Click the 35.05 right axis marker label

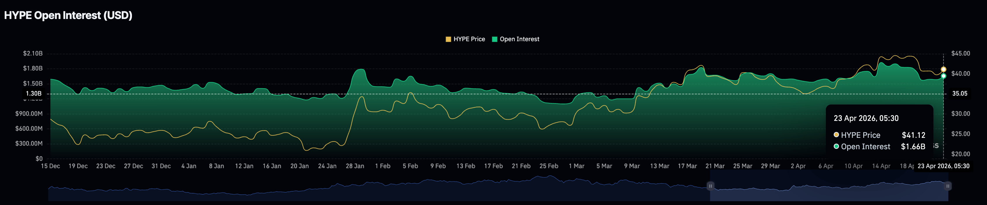point(960,94)
